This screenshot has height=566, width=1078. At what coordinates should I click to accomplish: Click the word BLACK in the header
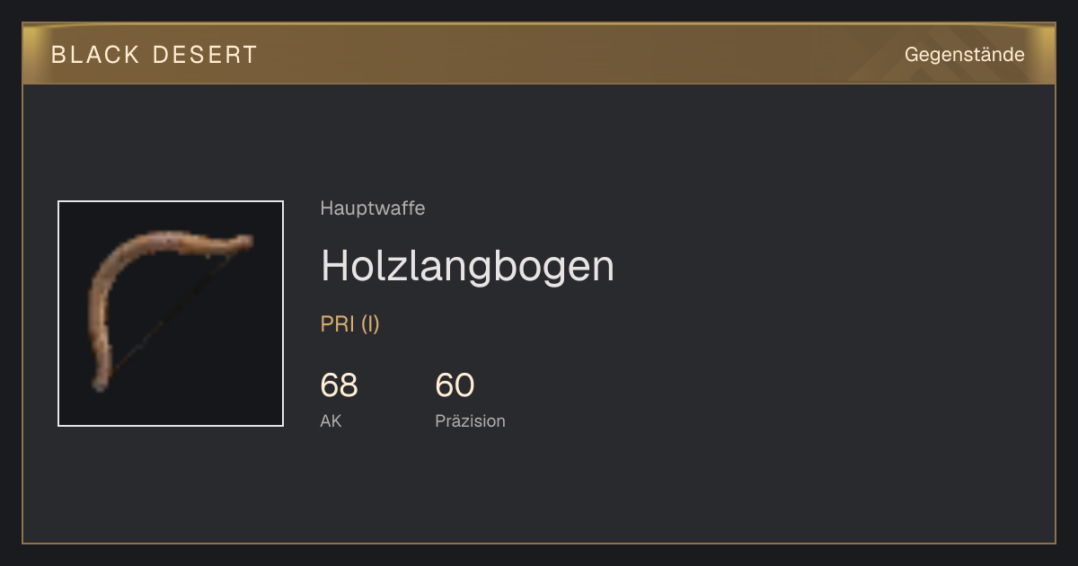pyautogui.click(x=95, y=55)
